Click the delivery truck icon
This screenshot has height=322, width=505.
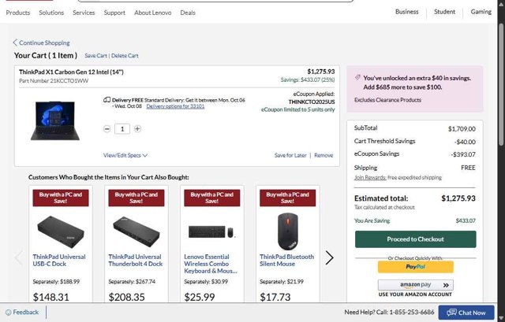pyautogui.click(x=107, y=100)
